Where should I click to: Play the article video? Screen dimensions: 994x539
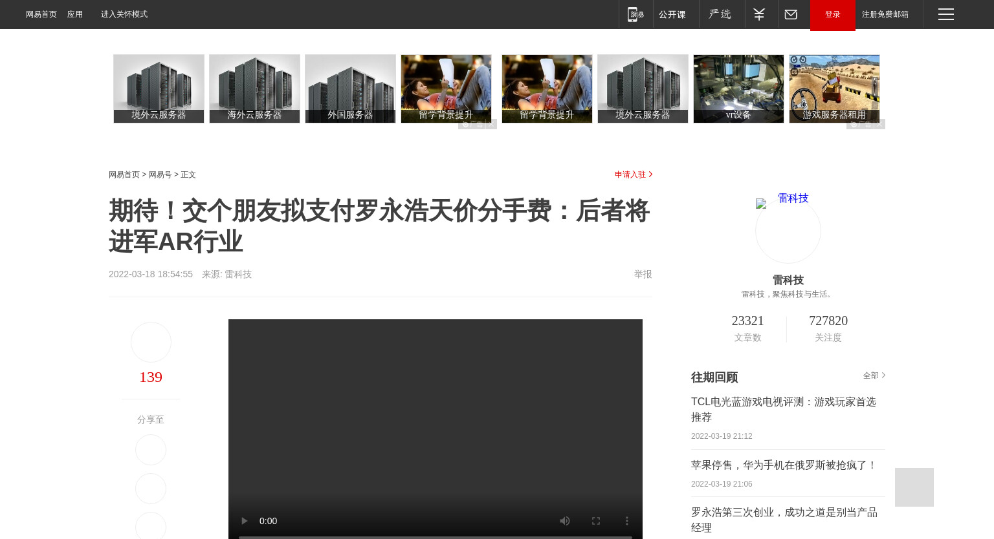(x=244, y=521)
